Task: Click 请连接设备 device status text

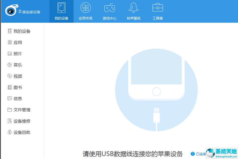Action: (31, 12)
